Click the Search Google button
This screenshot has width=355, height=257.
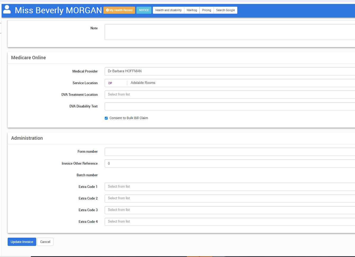point(225,10)
